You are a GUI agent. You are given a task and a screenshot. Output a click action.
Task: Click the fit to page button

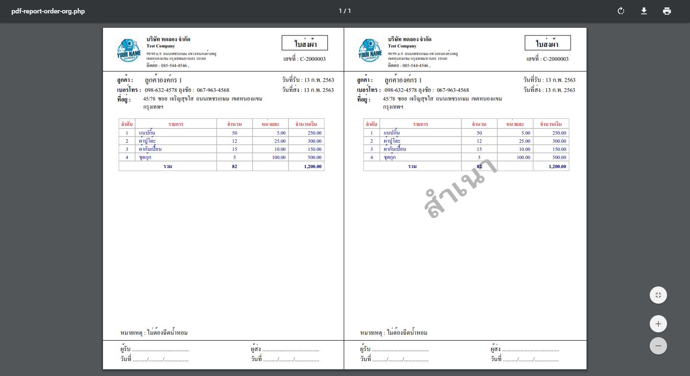(x=658, y=295)
